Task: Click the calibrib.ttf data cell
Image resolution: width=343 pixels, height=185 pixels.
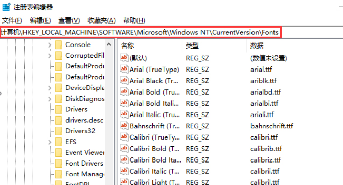Action: pyautogui.click(x=266, y=149)
